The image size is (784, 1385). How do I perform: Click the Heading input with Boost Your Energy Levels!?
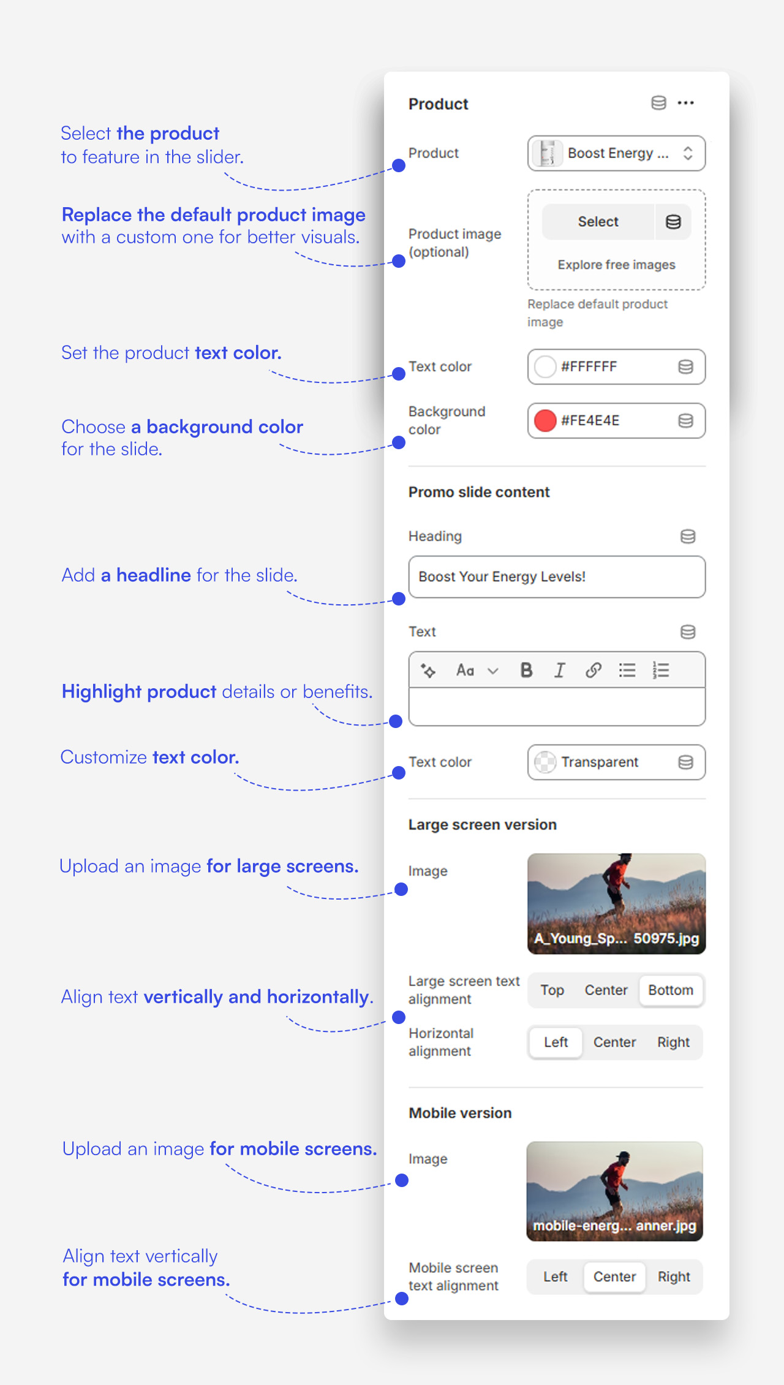[557, 577]
